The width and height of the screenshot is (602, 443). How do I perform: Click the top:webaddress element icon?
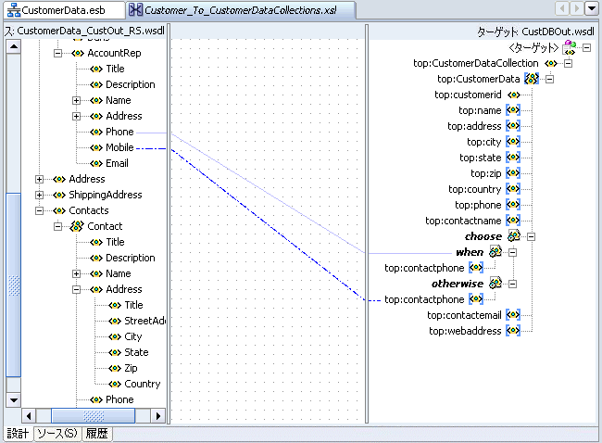(513, 331)
